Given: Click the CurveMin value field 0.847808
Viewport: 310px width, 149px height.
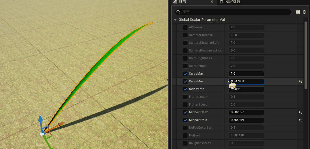Looking at the screenshot, I should pyautogui.click(x=246, y=82).
